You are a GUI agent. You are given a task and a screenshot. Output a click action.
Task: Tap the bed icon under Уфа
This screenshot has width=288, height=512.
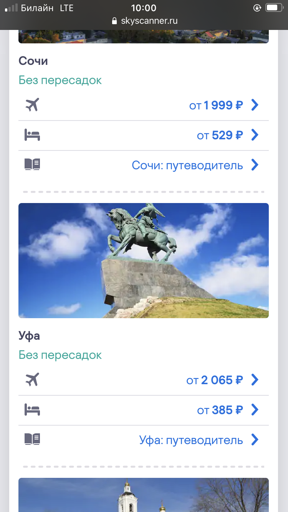(32, 410)
